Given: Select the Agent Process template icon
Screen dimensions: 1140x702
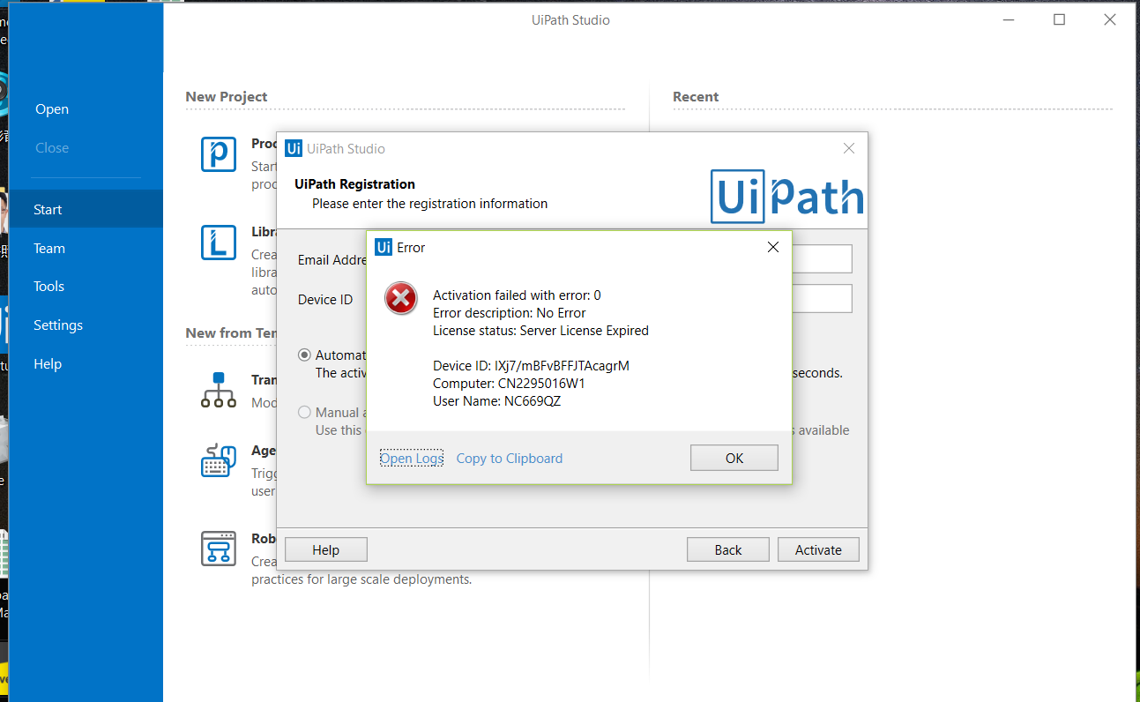Looking at the screenshot, I should (218, 461).
